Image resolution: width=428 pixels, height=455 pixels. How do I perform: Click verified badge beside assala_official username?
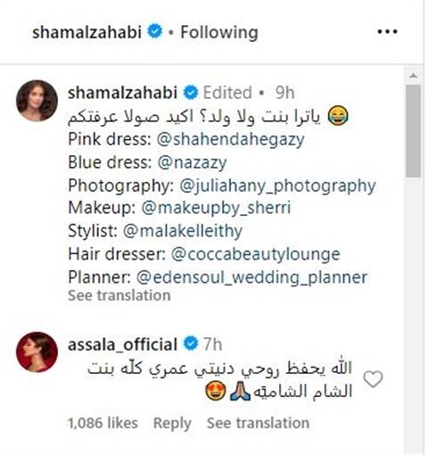(191, 343)
